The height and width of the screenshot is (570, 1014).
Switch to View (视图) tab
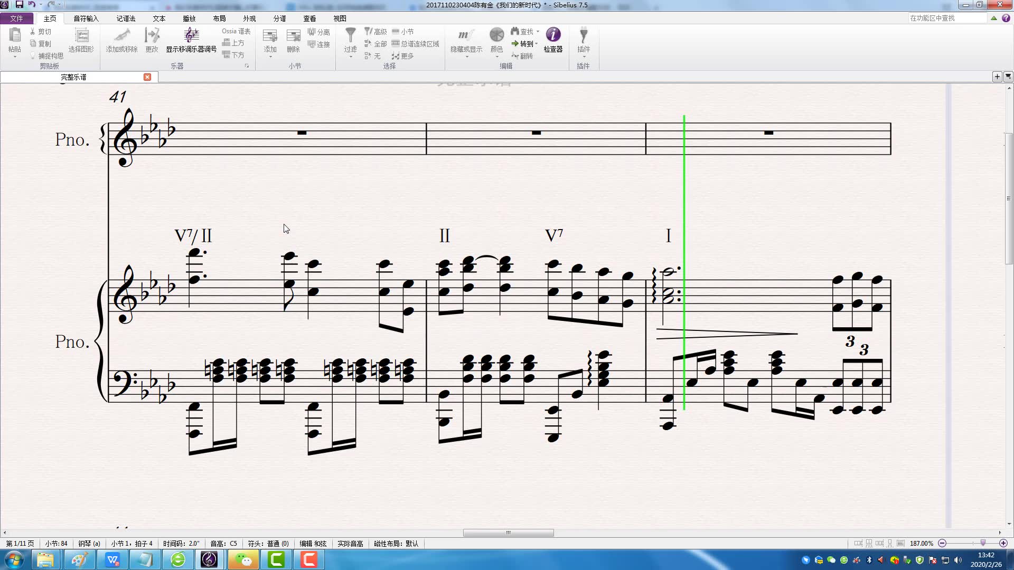click(x=340, y=18)
